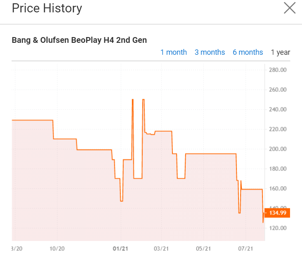Click the 10/20 date axis label
The width and height of the screenshot is (302, 257).
(57, 249)
